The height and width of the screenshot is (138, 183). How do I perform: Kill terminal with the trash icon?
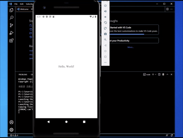[x=163, y=75]
